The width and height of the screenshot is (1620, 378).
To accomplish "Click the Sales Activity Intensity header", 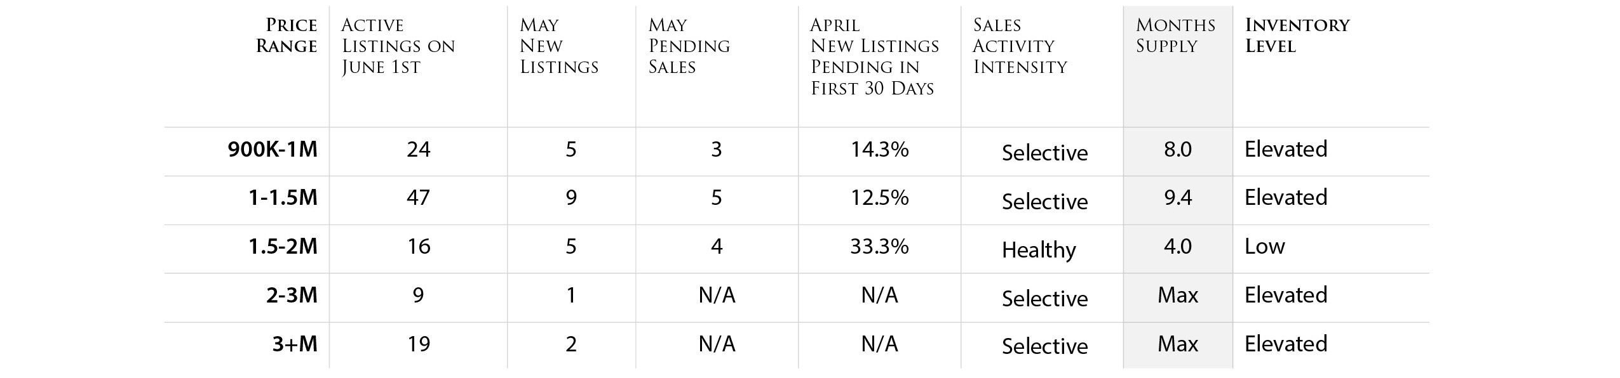I will pyautogui.click(x=1020, y=46).
